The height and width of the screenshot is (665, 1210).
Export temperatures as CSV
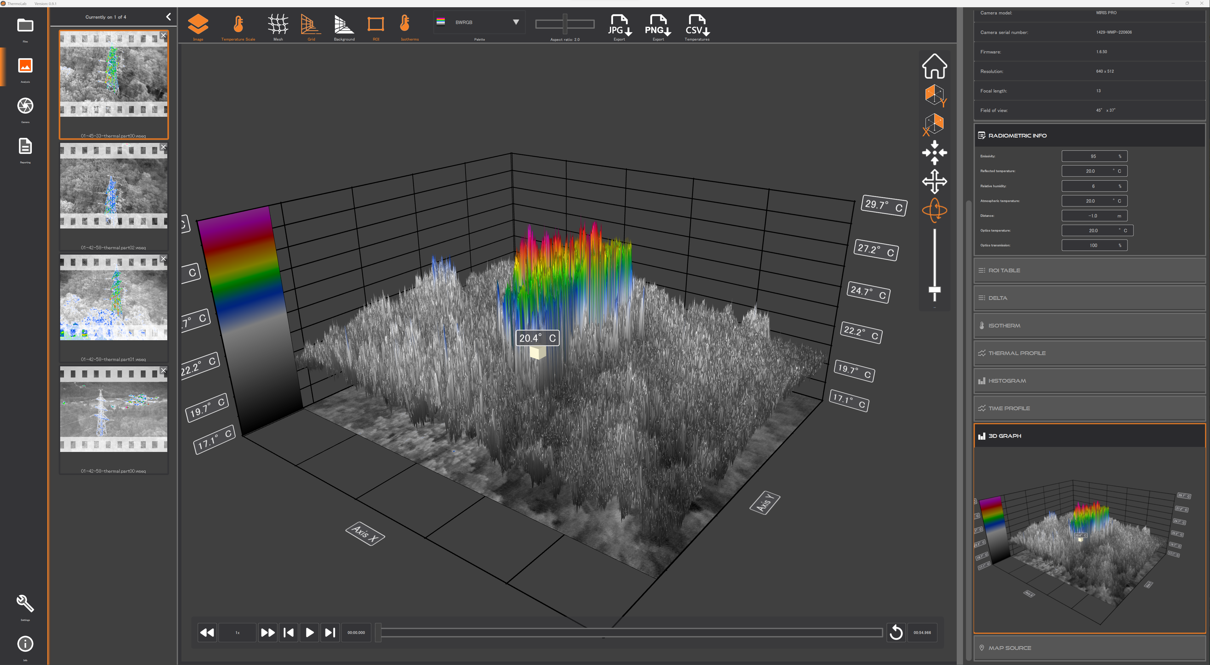point(697,26)
